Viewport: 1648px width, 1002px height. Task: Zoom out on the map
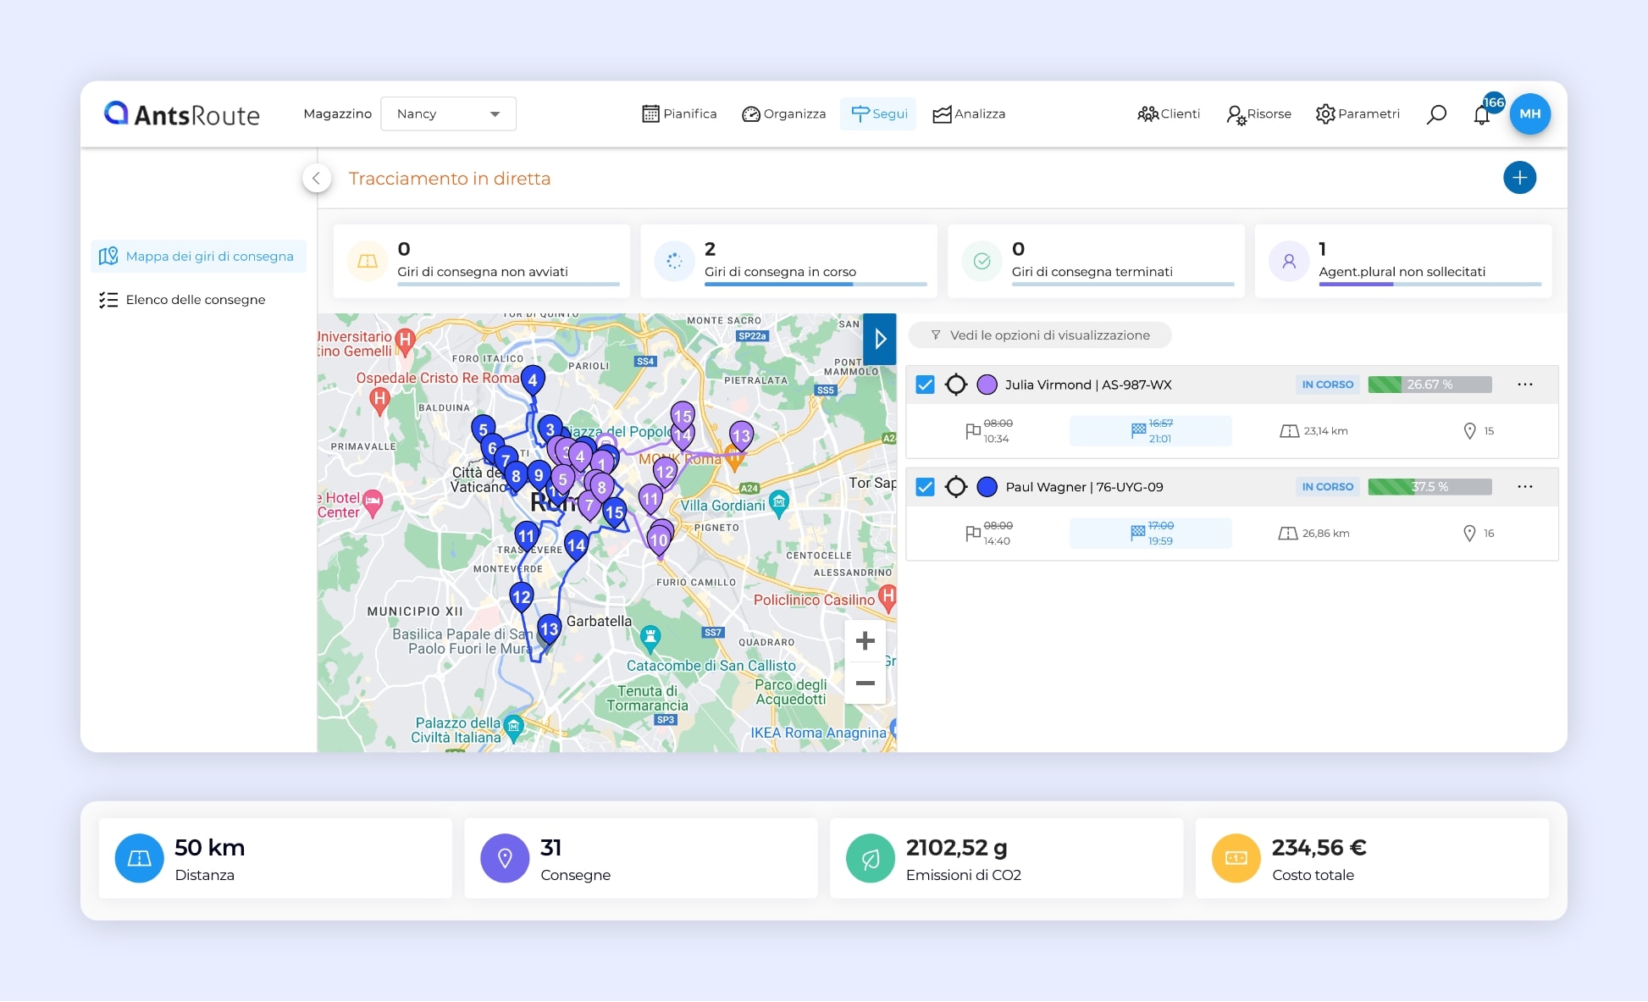point(865,683)
